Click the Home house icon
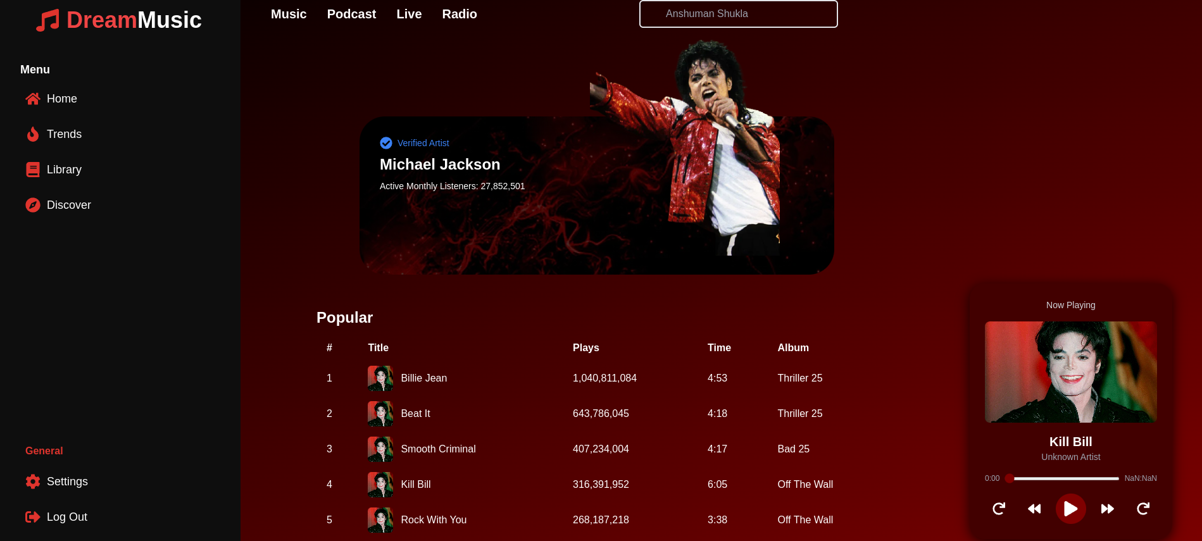The height and width of the screenshot is (541, 1202). [33, 99]
